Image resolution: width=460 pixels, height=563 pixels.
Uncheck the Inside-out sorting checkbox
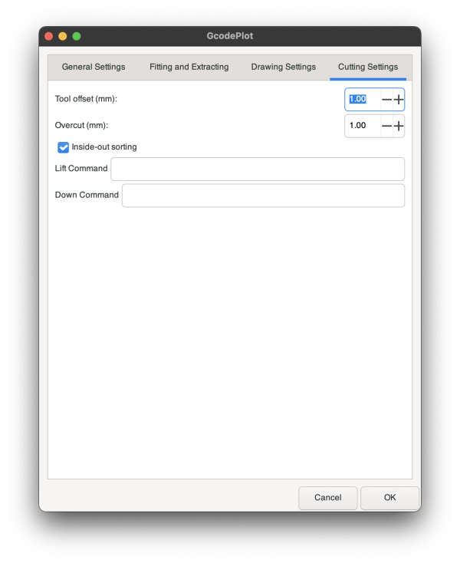coord(63,147)
